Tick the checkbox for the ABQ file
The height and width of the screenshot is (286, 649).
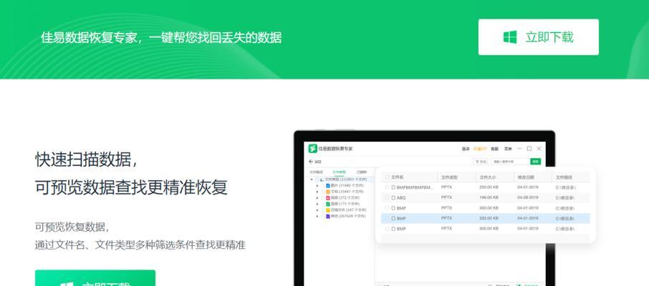(x=387, y=197)
